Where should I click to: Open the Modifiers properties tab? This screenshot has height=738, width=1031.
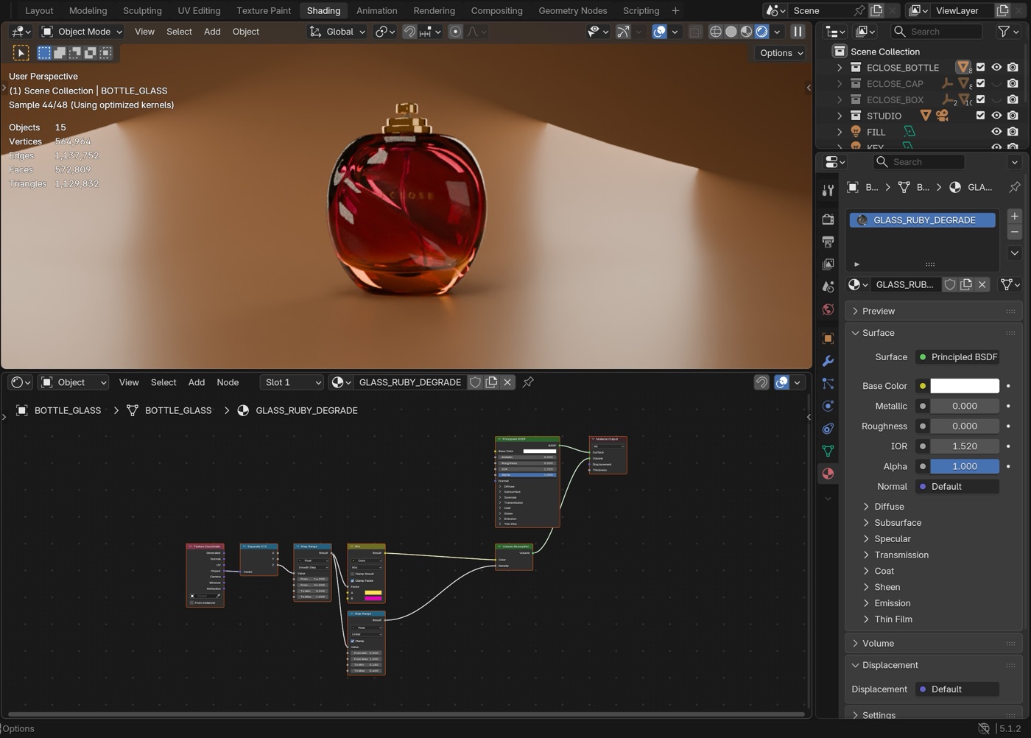(828, 361)
